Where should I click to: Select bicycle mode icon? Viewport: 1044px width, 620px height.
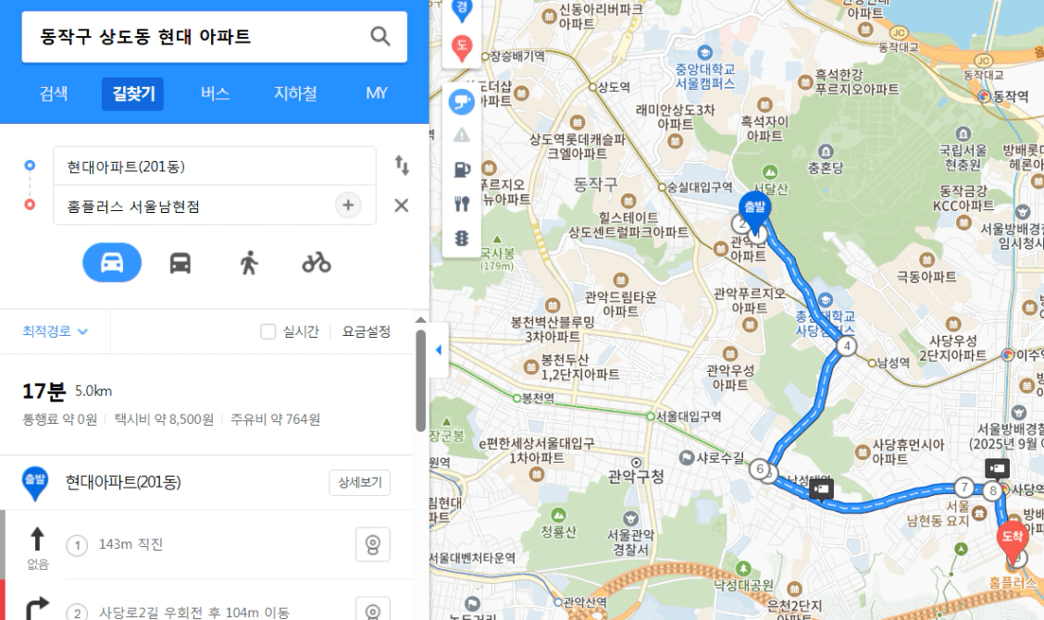click(317, 263)
